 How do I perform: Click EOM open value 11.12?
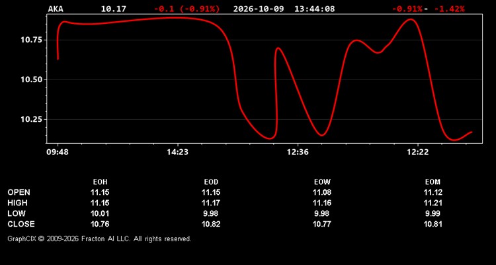[433, 192]
